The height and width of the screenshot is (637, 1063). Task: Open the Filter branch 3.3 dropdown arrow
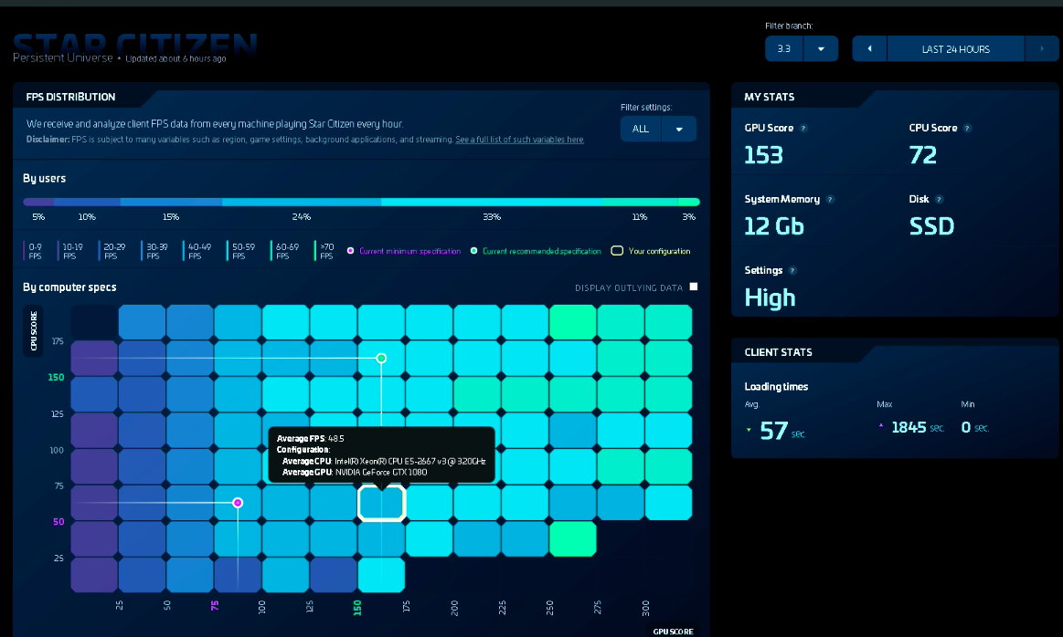tap(821, 49)
